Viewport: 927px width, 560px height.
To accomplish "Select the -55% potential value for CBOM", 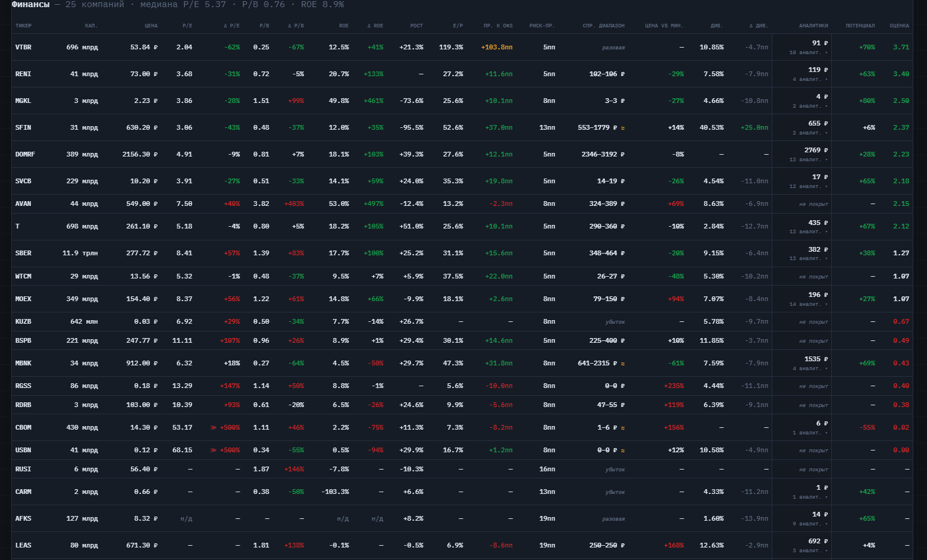I will (x=868, y=428).
